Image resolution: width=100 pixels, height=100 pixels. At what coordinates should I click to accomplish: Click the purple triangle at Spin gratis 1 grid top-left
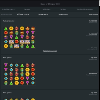tap(6, 65)
